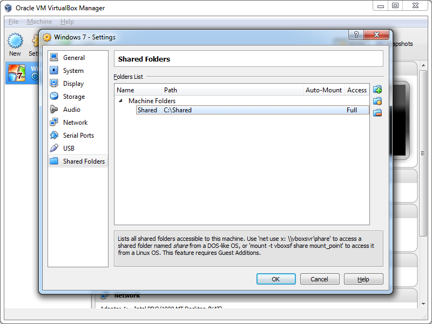The width and height of the screenshot is (432, 324).
Task: Open the File menu in VirtualBox Manager
Action: pyautogui.click(x=13, y=22)
